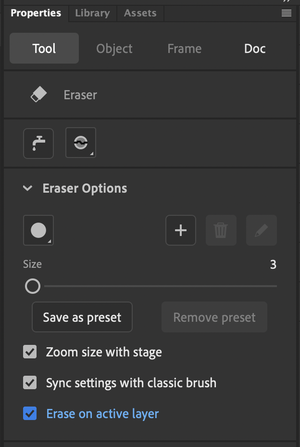Click the Size value number field

click(273, 264)
